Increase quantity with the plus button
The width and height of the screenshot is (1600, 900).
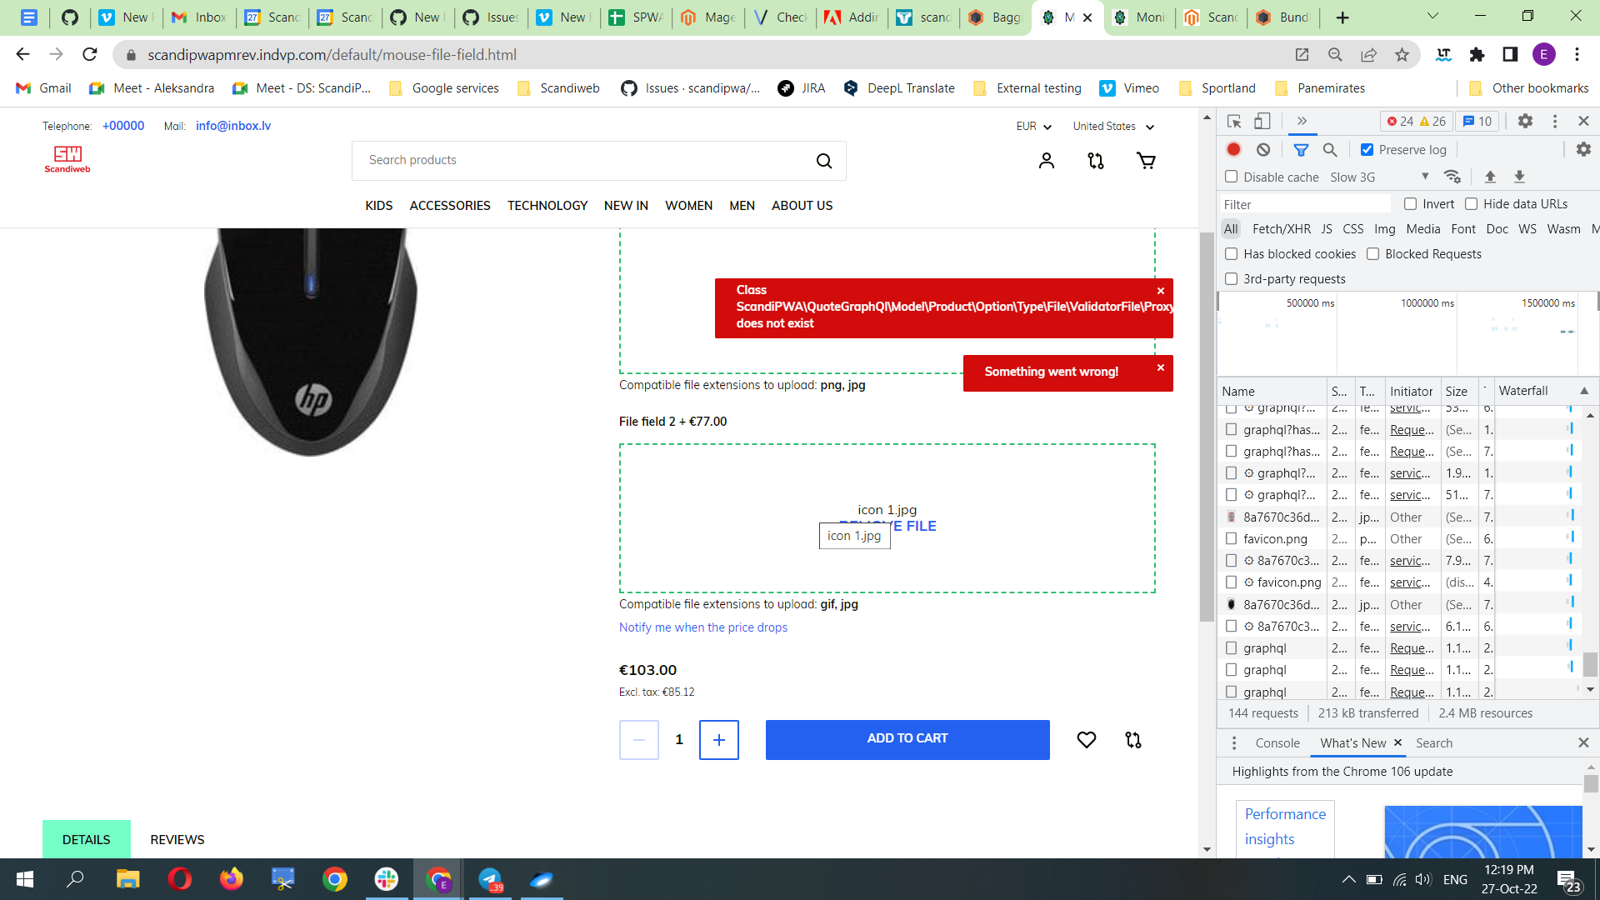point(718,739)
